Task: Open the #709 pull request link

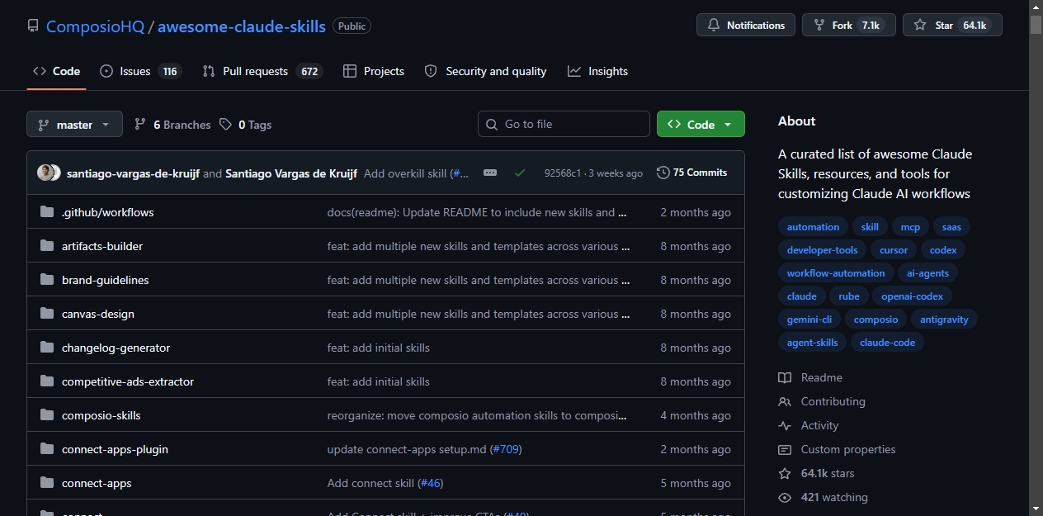Action: coord(506,449)
